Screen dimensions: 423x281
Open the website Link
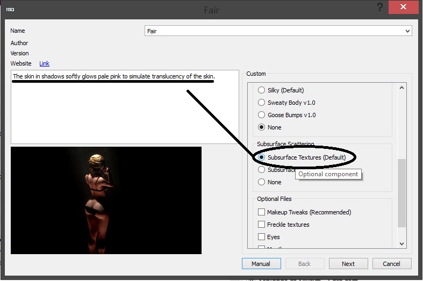pos(44,63)
